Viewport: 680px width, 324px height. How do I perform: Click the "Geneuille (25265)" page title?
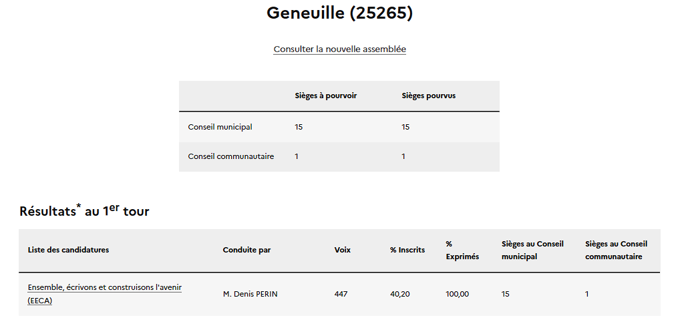point(339,13)
